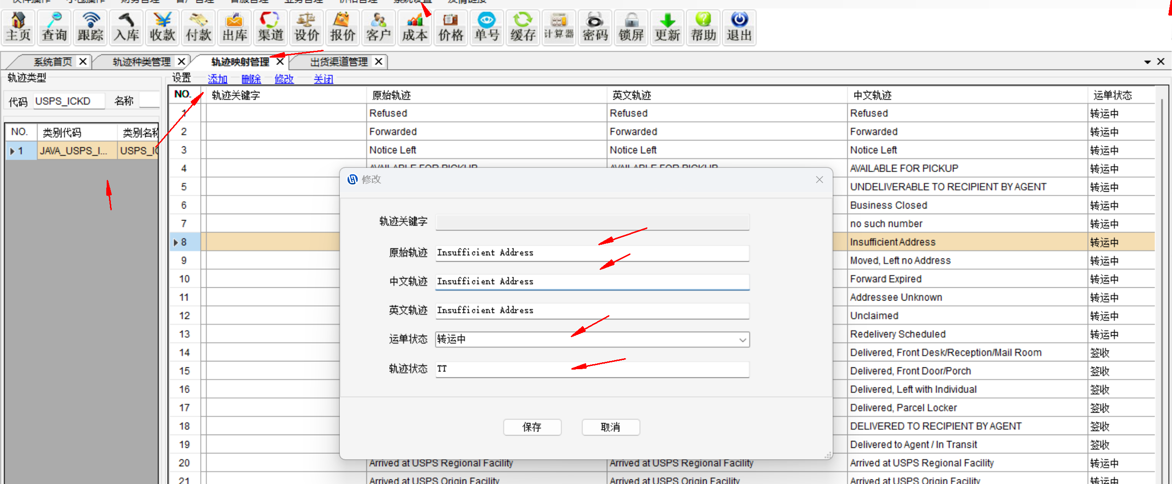This screenshot has width=1172, height=484.
Task: Click the 添加 link above the table
Action: pyautogui.click(x=218, y=79)
